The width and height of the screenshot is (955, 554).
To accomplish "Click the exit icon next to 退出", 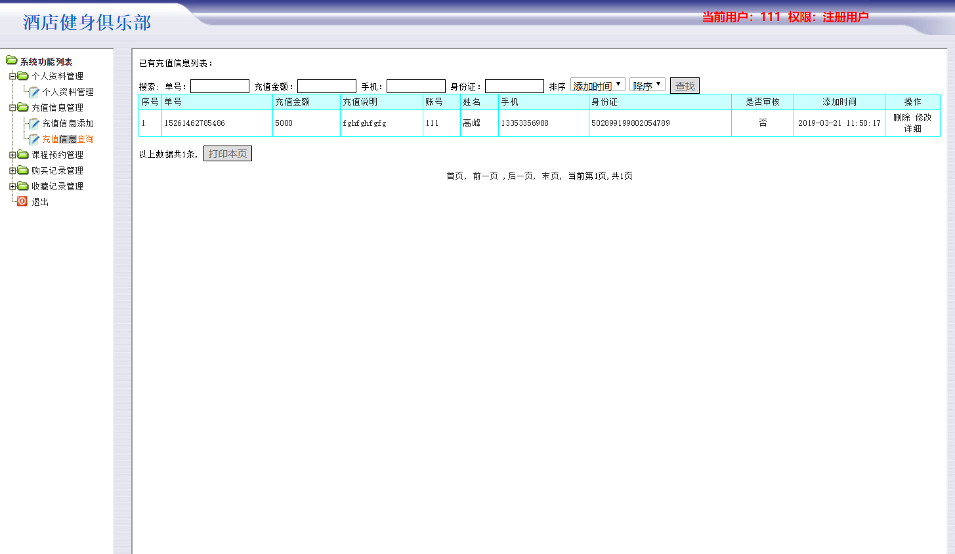I will coord(20,201).
